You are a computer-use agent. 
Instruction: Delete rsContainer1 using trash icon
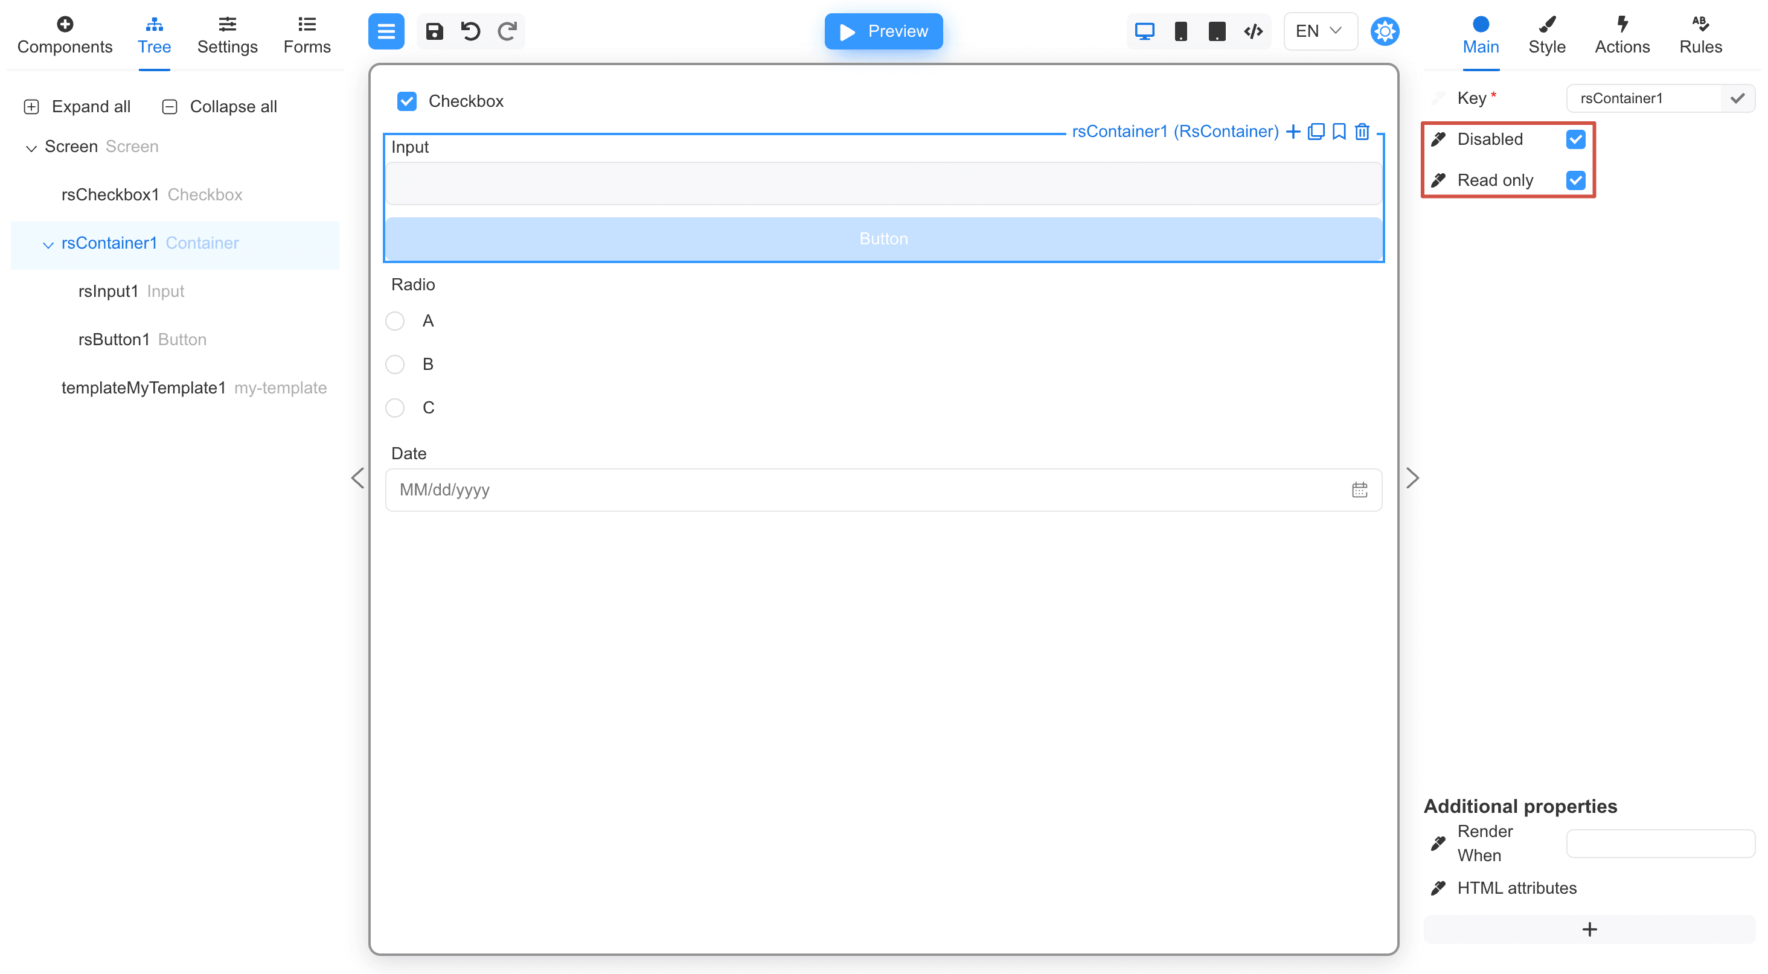coord(1362,132)
